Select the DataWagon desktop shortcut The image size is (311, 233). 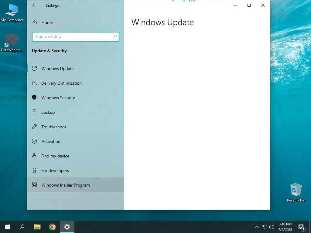[x=12, y=42]
